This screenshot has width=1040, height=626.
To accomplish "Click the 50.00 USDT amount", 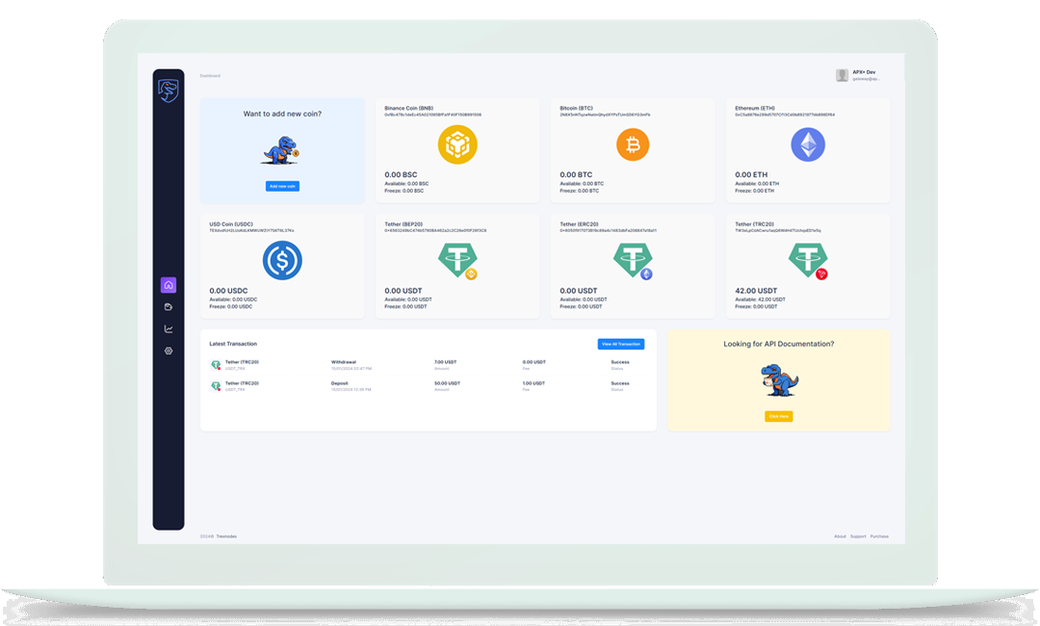I will pos(447,383).
